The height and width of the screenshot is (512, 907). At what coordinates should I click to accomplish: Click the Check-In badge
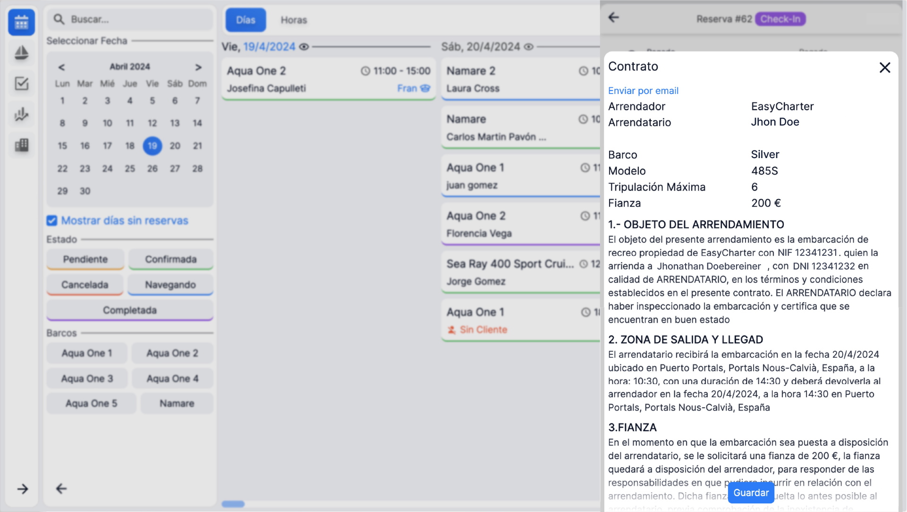tap(780, 19)
